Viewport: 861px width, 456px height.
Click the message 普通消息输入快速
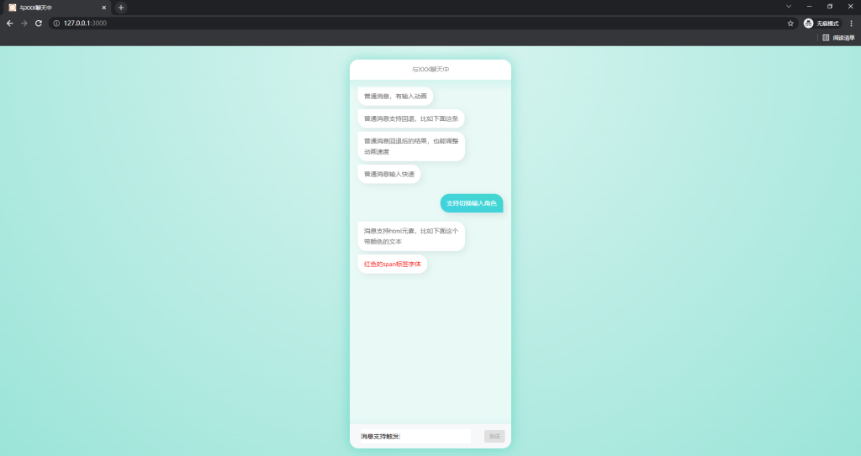point(389,174)
